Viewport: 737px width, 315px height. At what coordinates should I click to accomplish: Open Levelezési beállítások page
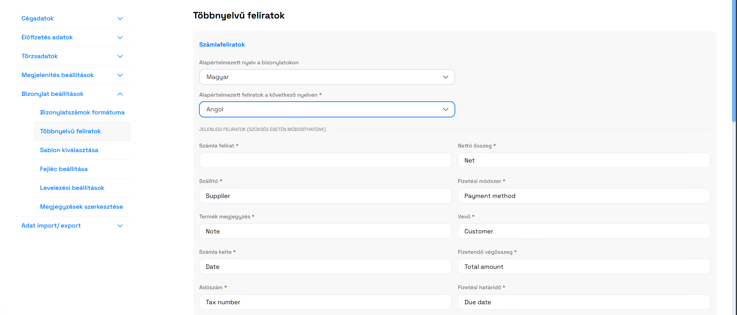[x=72, y=188]
